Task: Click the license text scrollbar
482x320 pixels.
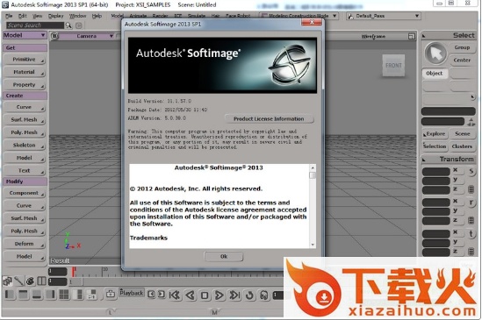Action: [x=313, y=206]
